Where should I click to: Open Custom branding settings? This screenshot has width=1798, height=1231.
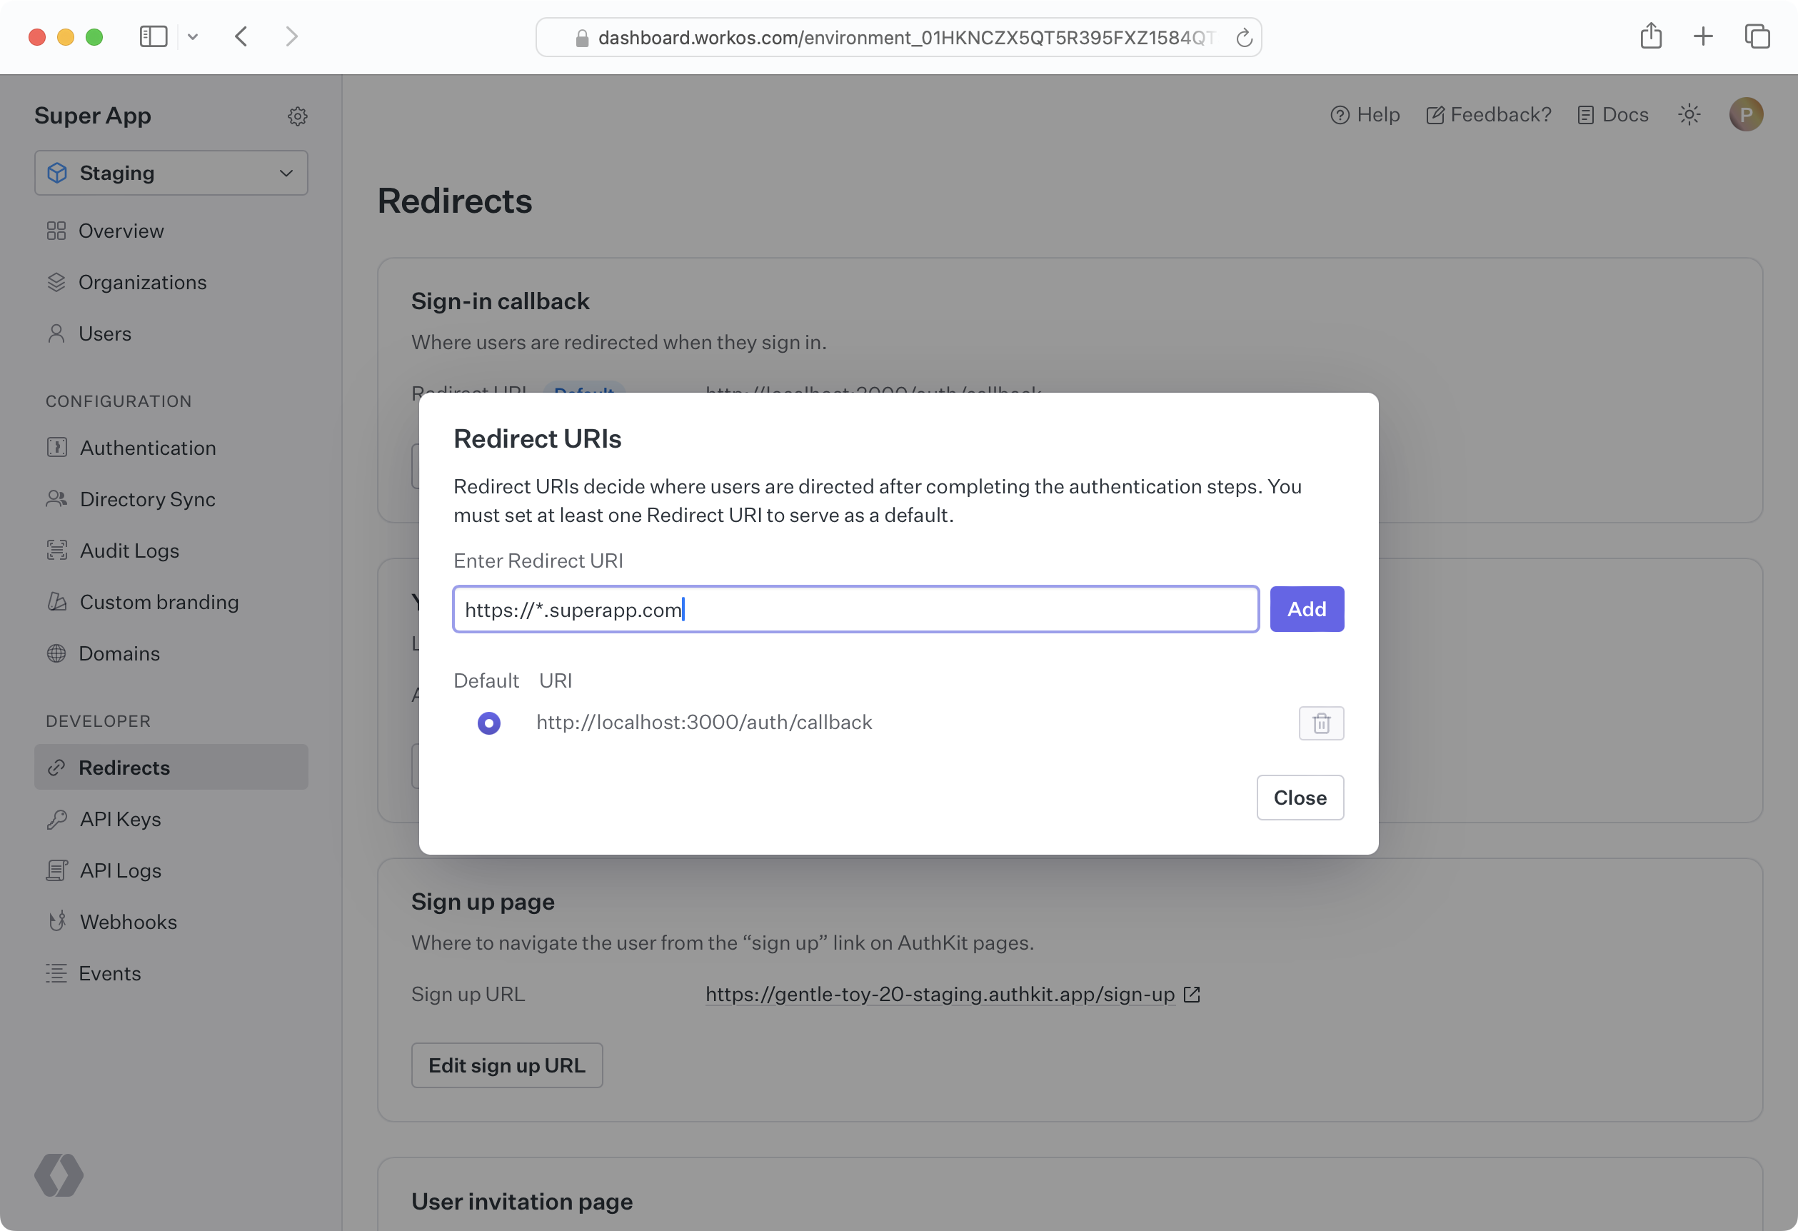[159, 602]
